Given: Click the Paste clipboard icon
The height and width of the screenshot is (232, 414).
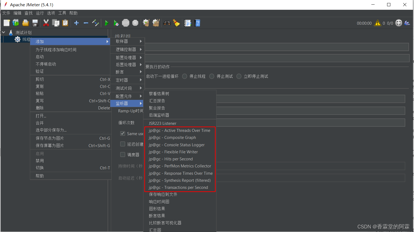Looking at the screenshot, I should tap(65, 23).
